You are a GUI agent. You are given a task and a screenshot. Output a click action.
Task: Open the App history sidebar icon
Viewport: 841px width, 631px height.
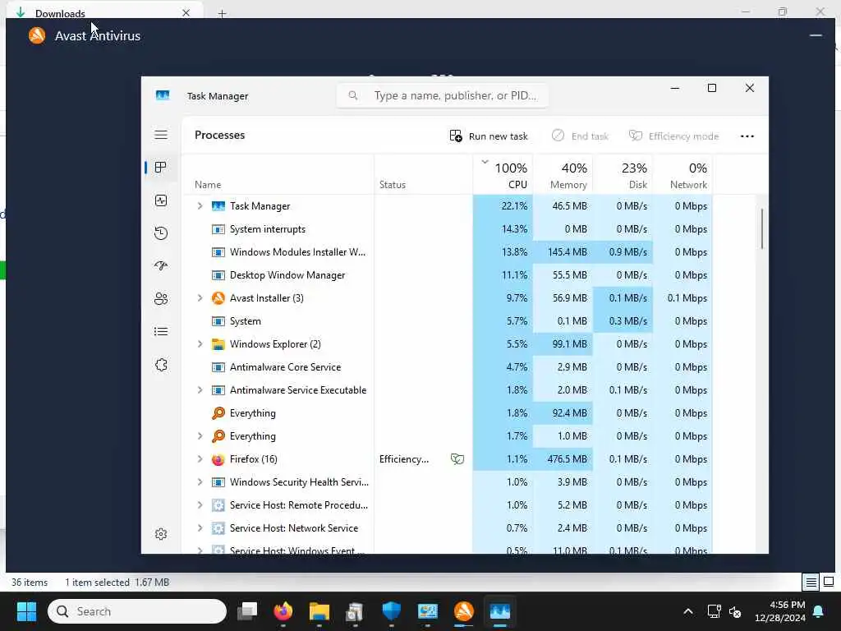[161, 233]
